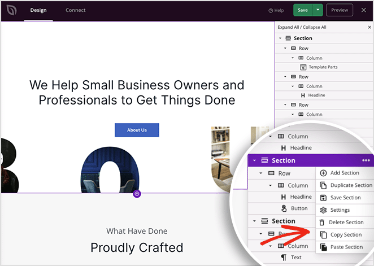374x266 pixels.
Task: Click Collapse All in the layout panel
Action: [314, 27]
